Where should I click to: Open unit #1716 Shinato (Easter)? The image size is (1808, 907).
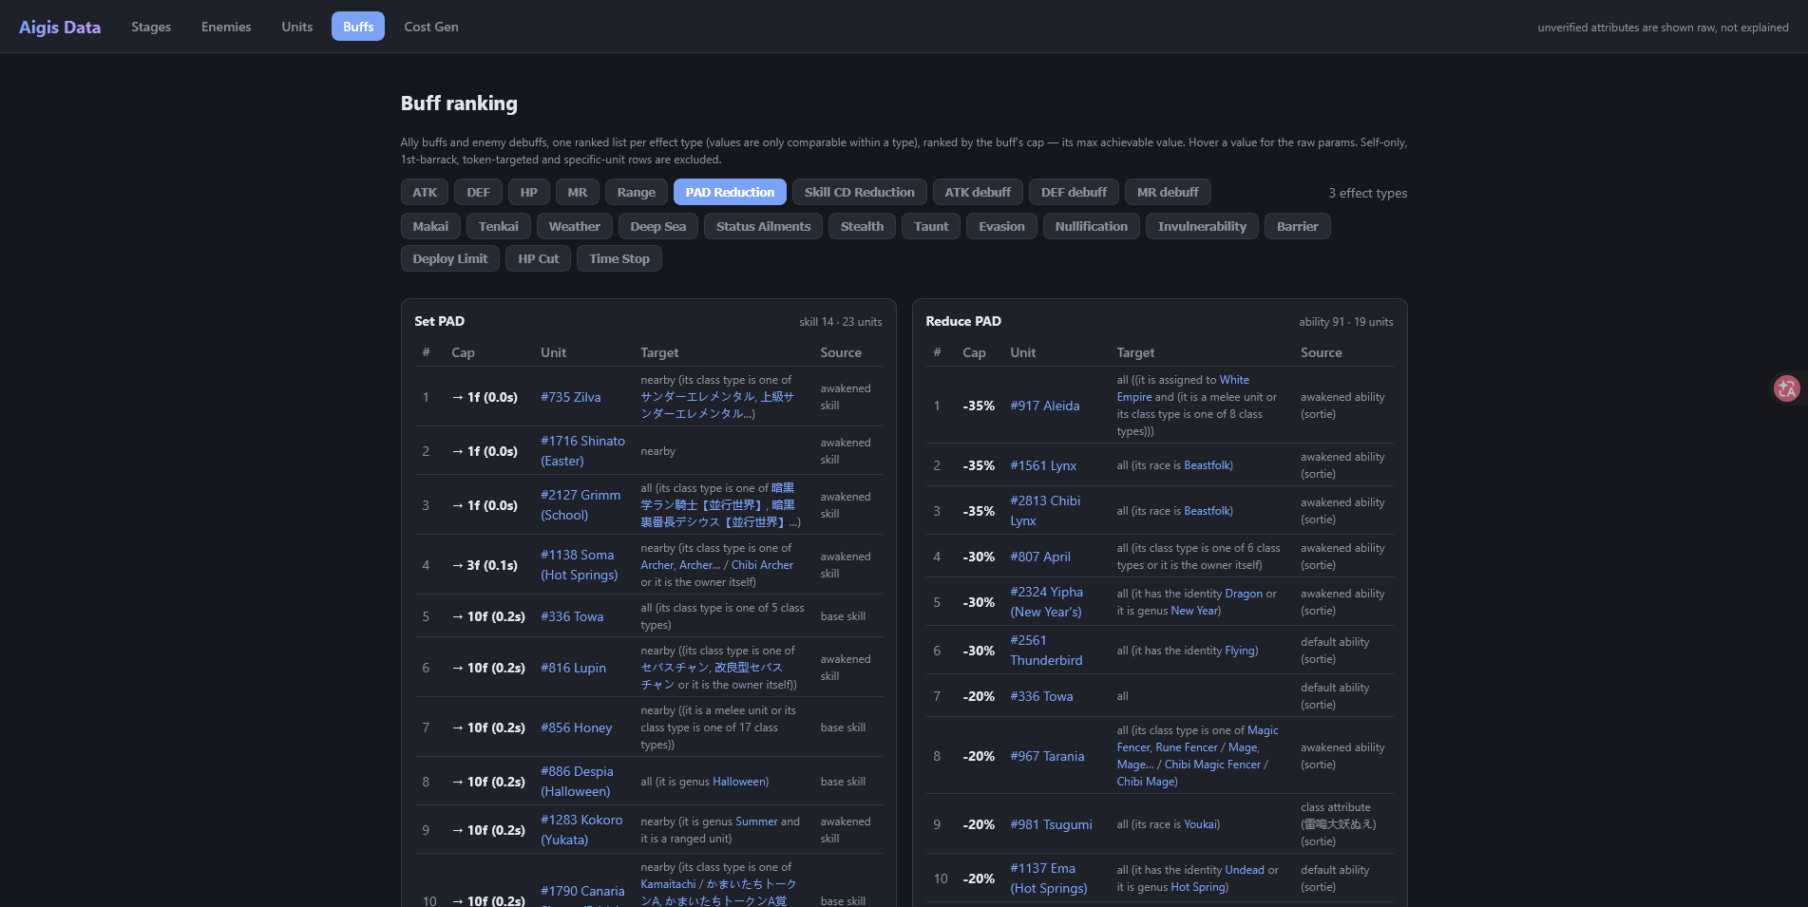coord(582,451)
